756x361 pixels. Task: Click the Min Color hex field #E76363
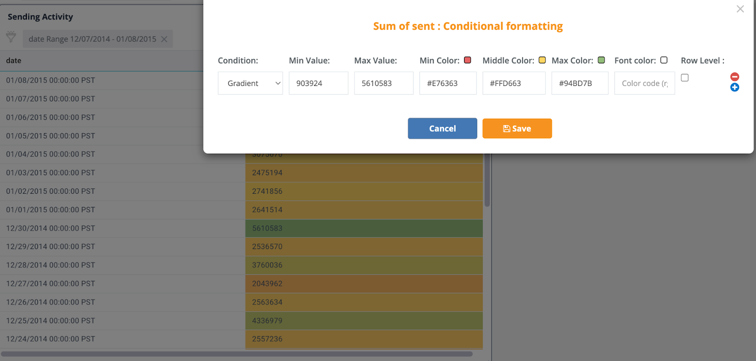[447, 83]
